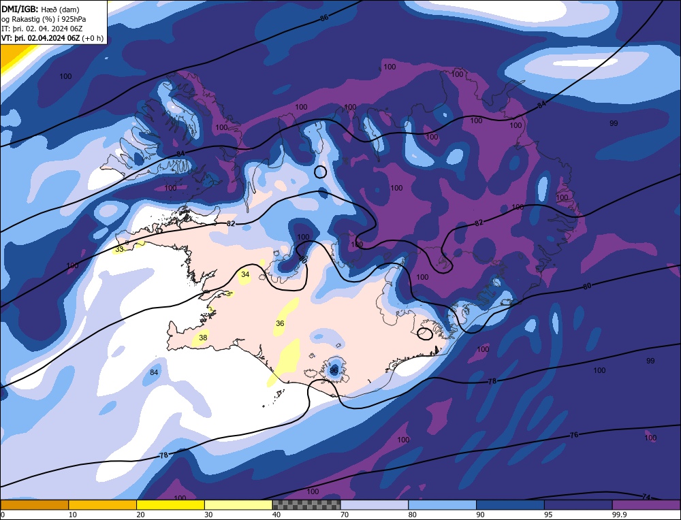
Task: Click the 'VT: þri. 02.04.2024 06Z (+0 h)' line
Action: tap(52, 38)
